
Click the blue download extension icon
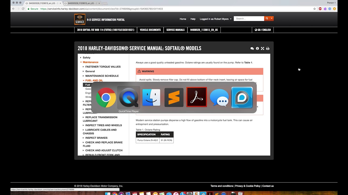pyautogui.click(x=330, y=9)
